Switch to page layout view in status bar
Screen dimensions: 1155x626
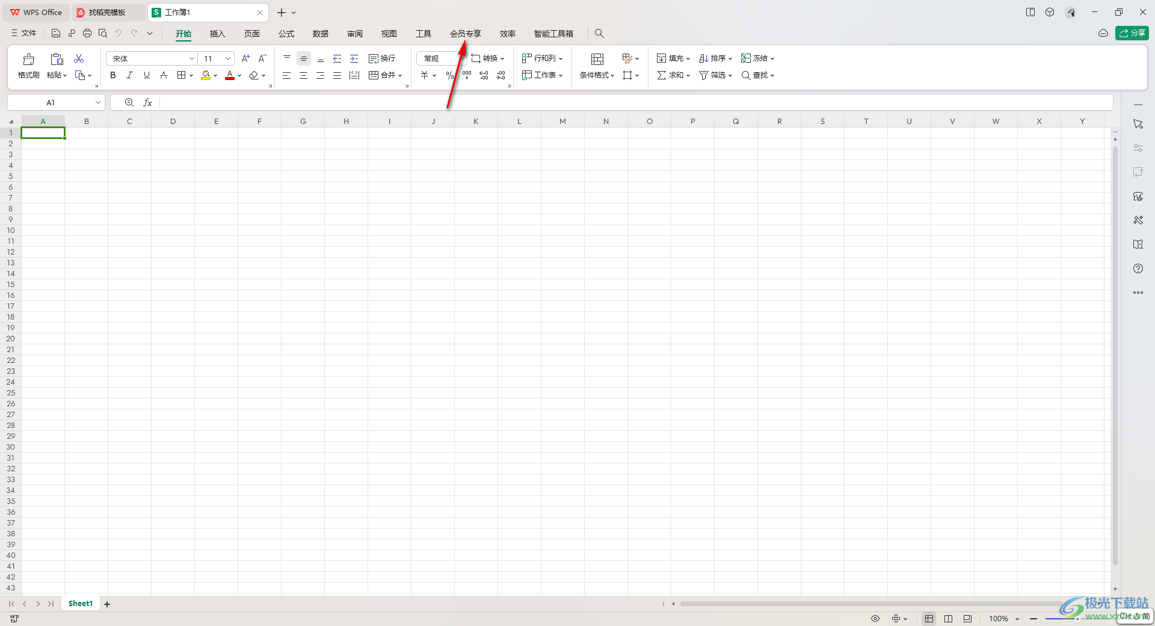(948, 619)
